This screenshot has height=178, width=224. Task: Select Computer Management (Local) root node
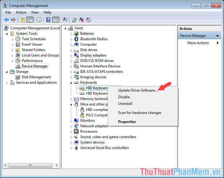[x=35, y=28]
